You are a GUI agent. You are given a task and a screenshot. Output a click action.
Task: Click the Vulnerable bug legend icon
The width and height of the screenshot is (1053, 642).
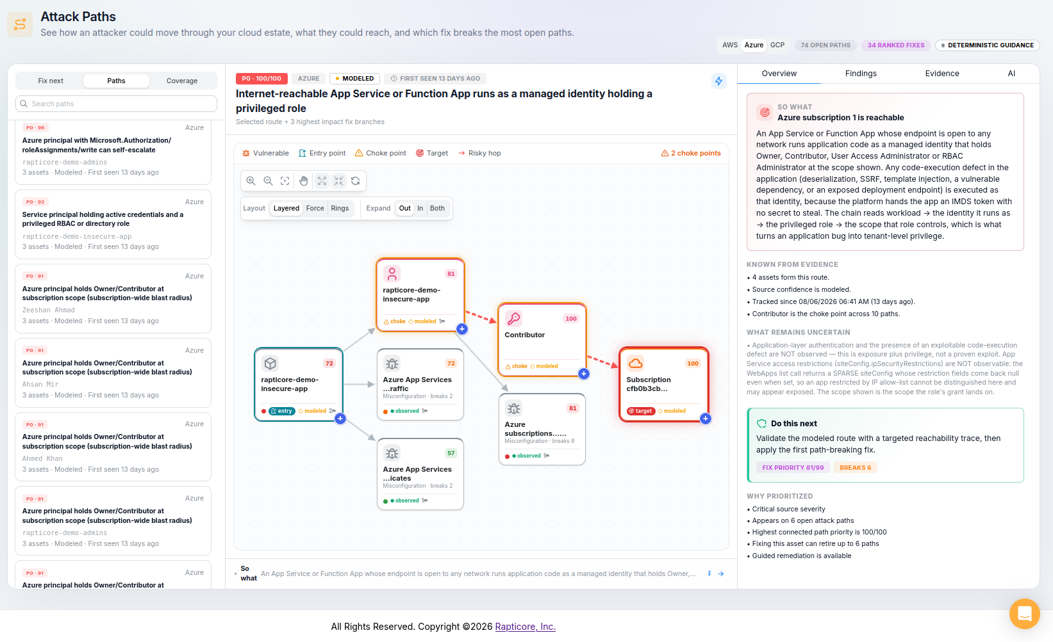pos(246,154)
